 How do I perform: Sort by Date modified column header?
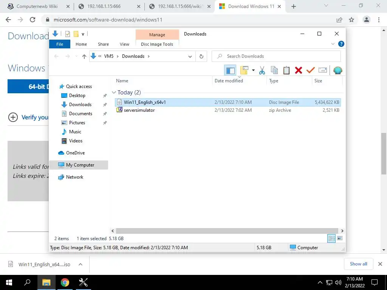tap(239, 81)
